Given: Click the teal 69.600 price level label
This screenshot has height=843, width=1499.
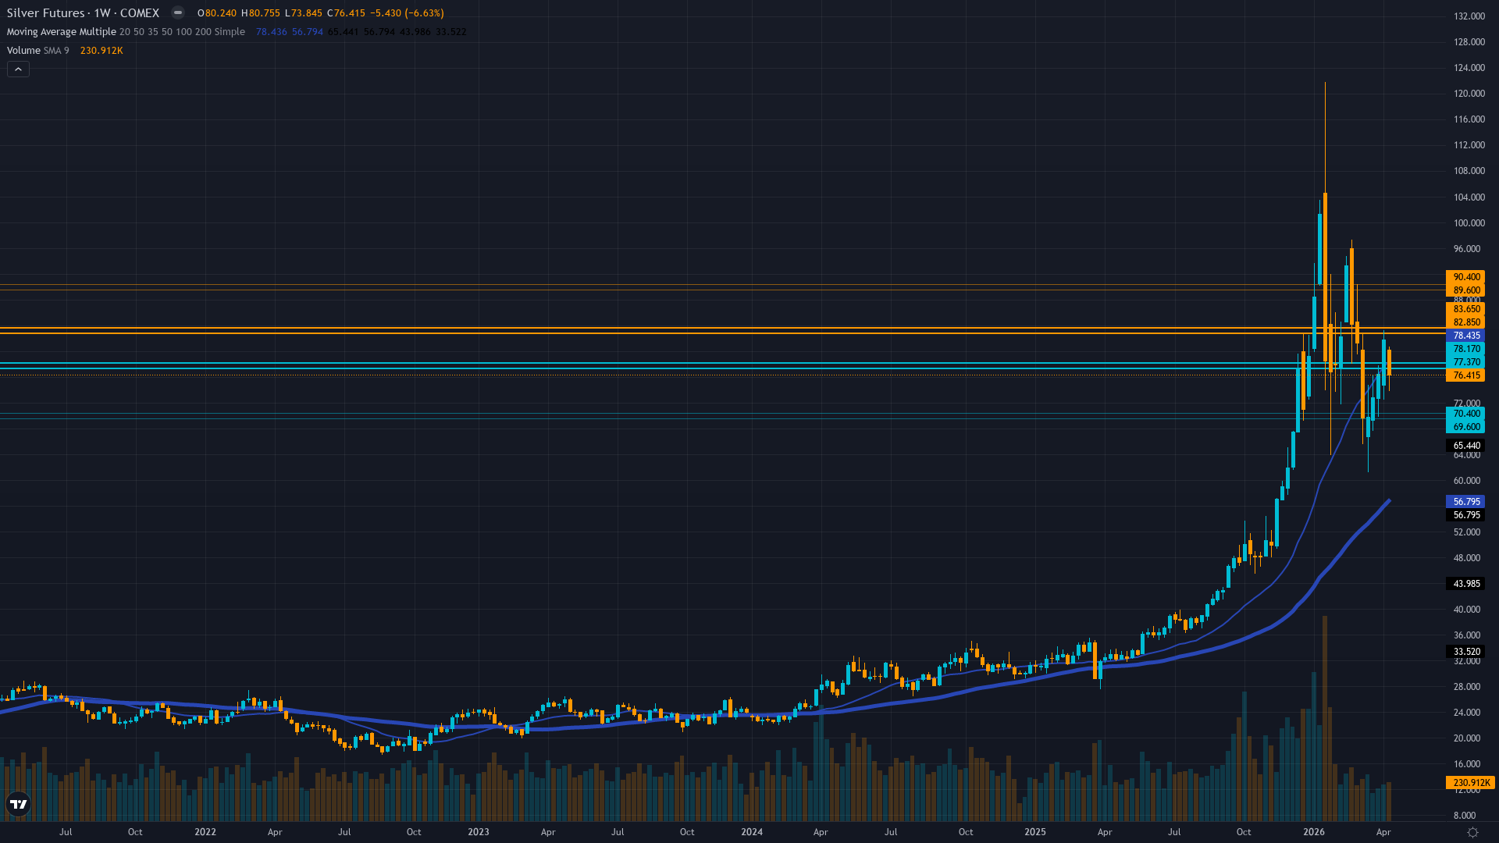Looking at the screenshot, I should point(1465,426).
